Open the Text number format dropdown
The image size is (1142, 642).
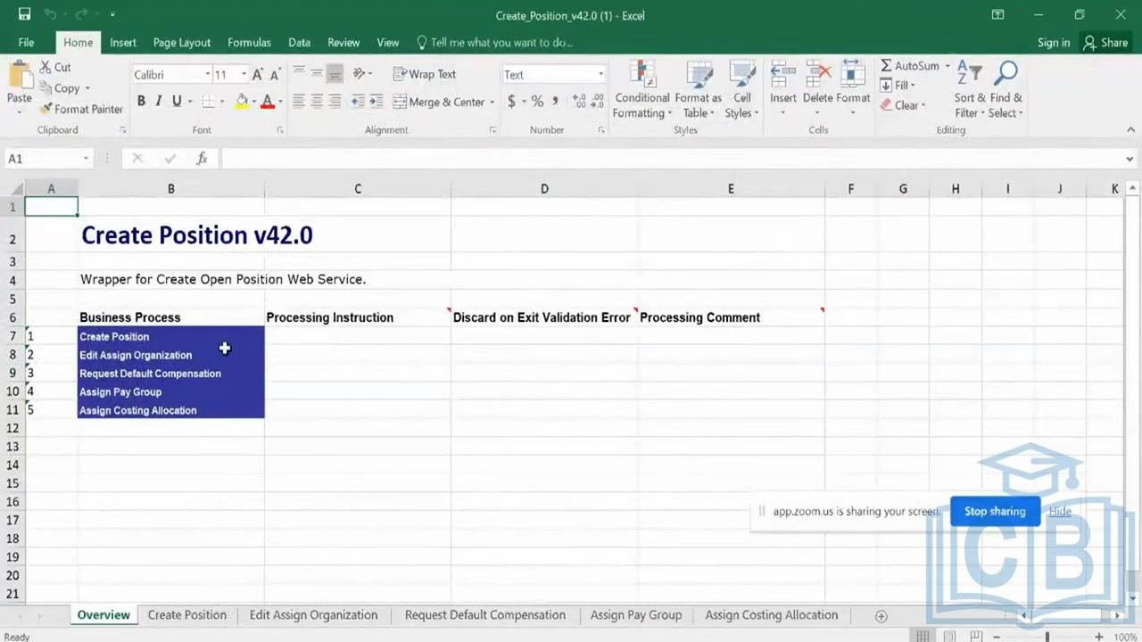click(x=600, y=75)
